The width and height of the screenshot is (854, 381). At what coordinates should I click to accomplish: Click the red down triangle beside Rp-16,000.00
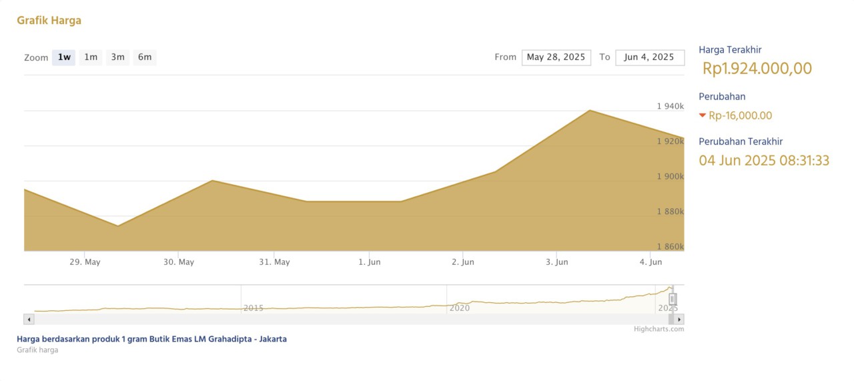[702, 115]
